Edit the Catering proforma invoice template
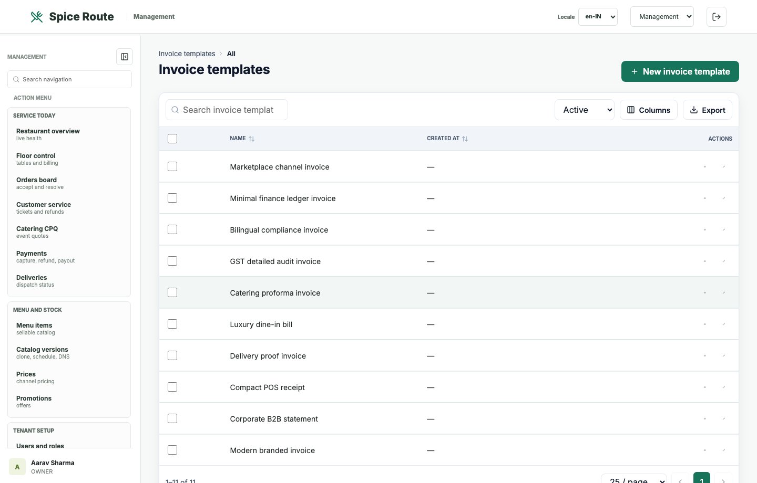Viewport: 757px width, 483px height. (724, 293)
